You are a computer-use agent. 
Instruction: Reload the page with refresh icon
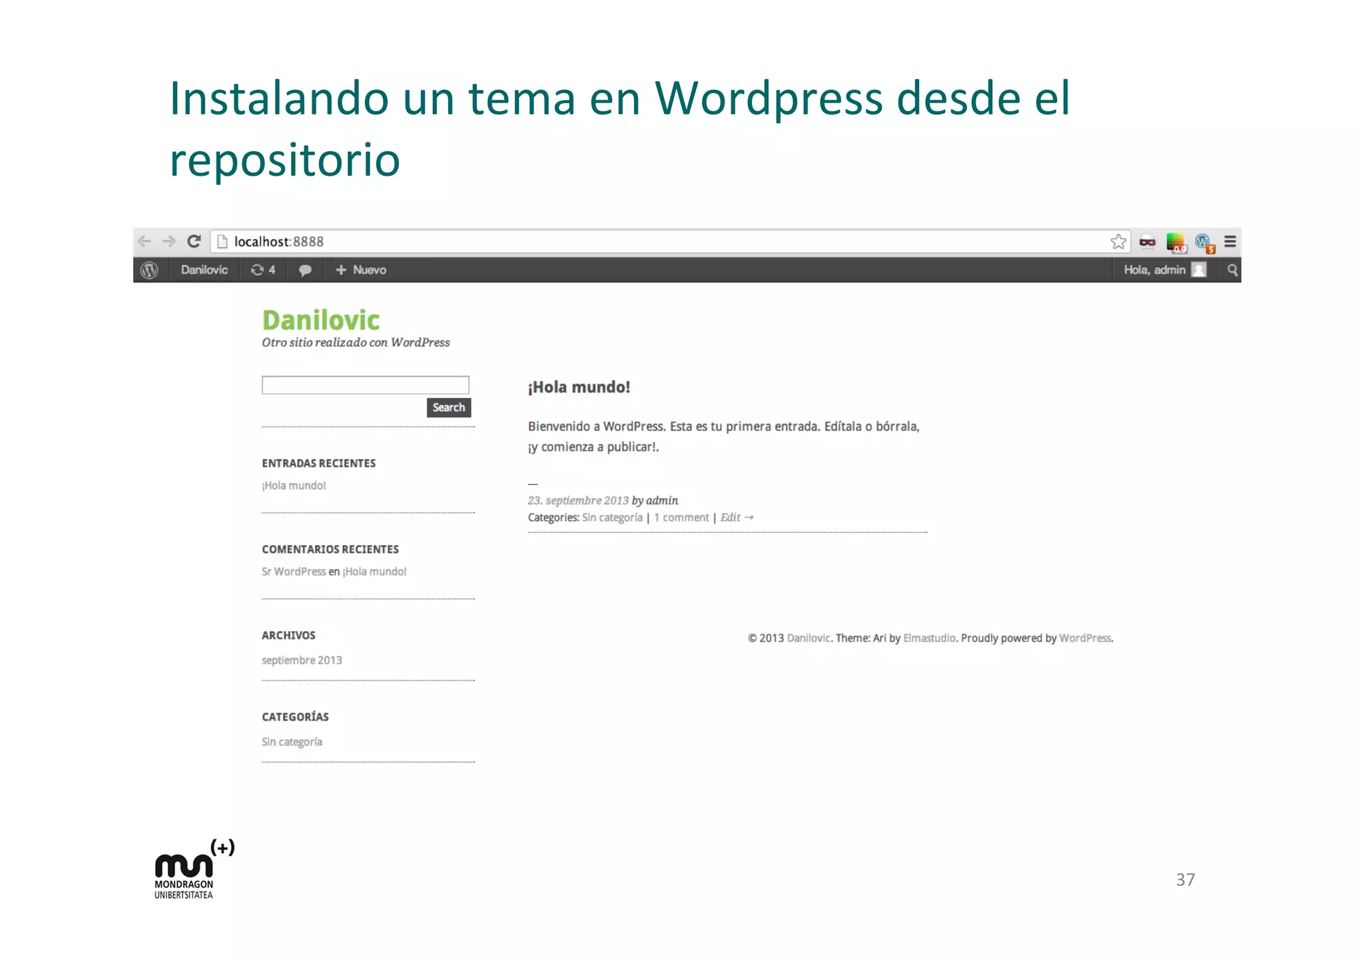point(194,242)
